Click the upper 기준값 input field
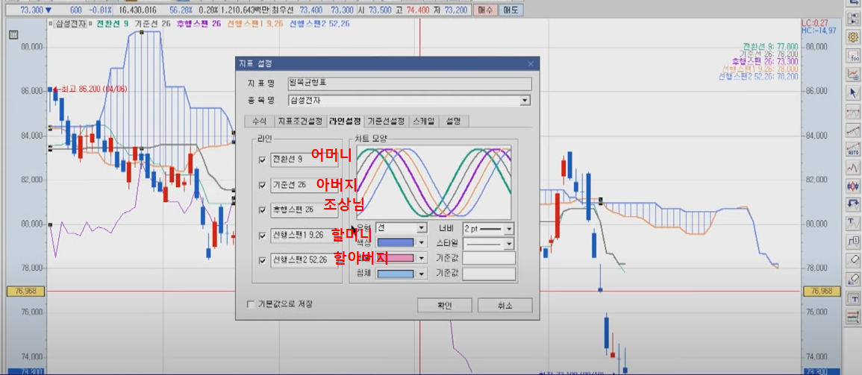862x375 pixels. click(489, 258)
